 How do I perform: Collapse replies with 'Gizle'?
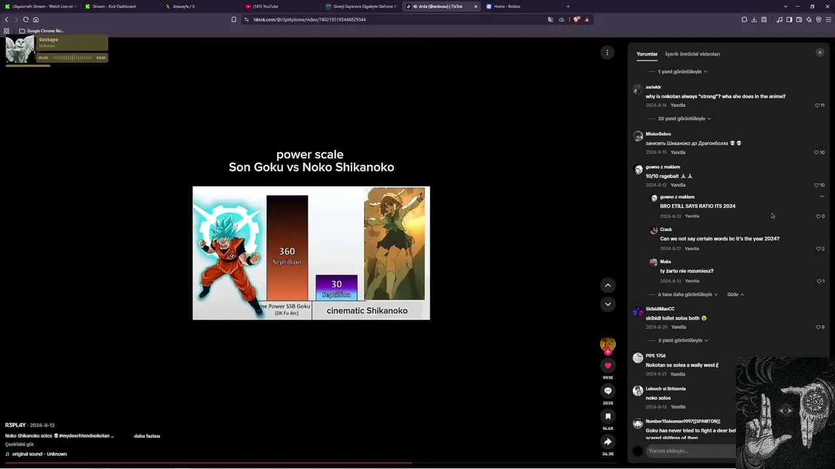click(735, 294)
